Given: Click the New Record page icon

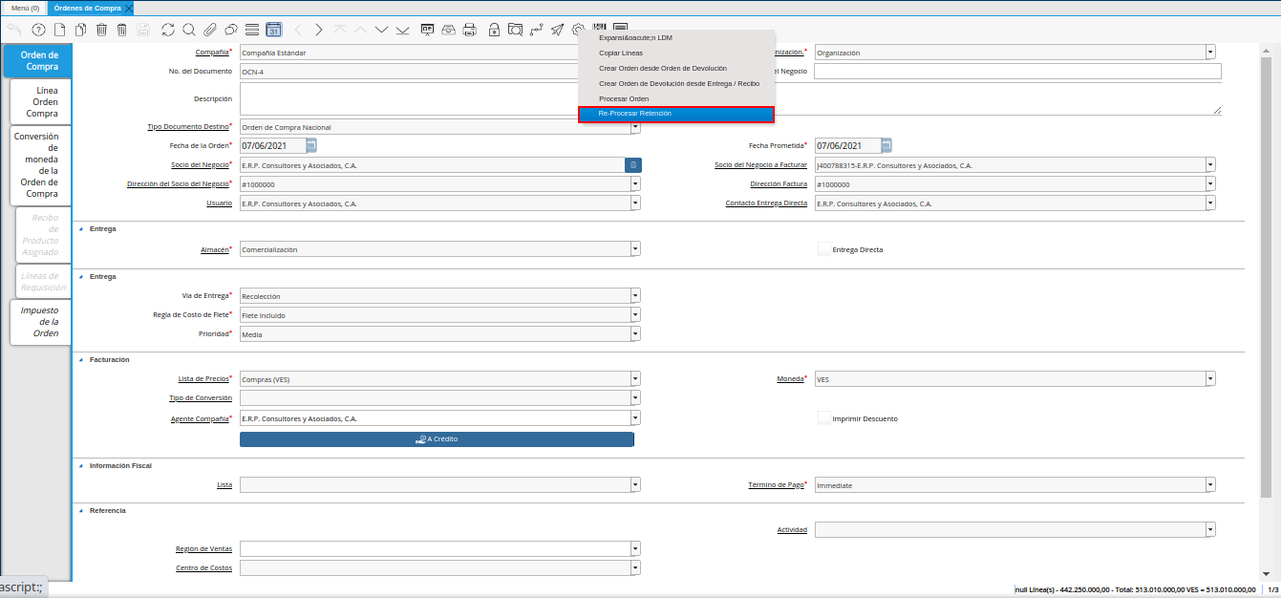Looking at the screenshot, I should (x=59, y=30).
